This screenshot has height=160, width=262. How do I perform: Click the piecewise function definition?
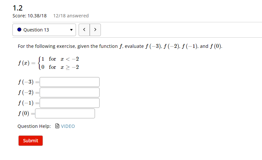[48, 63]
